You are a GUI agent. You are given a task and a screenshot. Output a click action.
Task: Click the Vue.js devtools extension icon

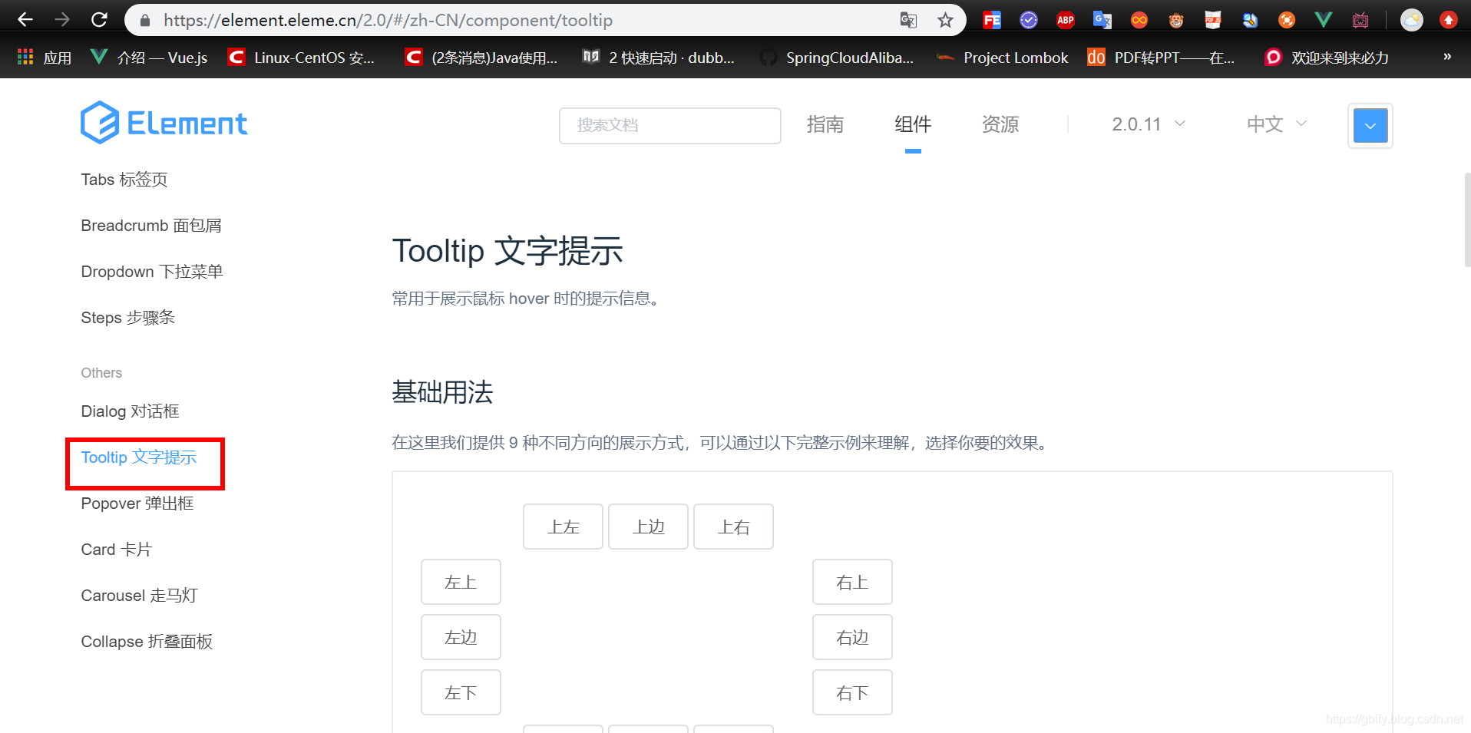[1323, 20]
